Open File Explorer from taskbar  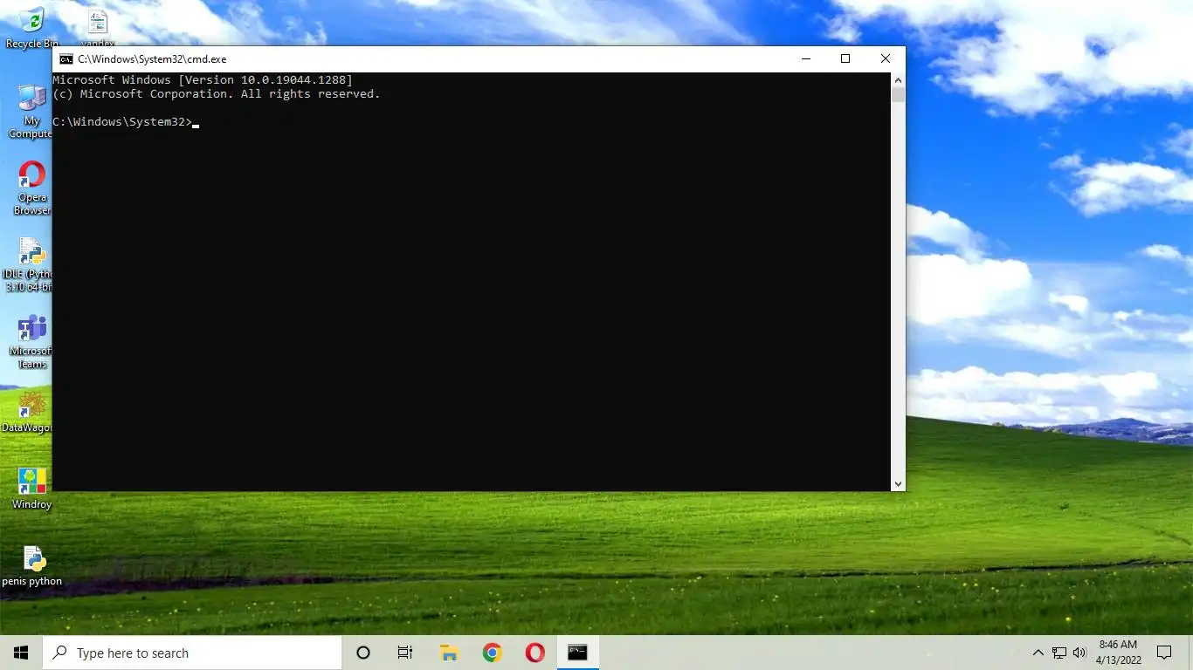coord(449,653)
